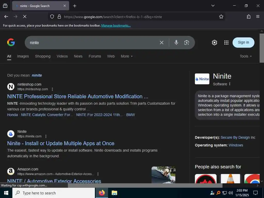Open more options for ninite.com result
The width and height of the screenshot is (264, 198).
(46, 136)
